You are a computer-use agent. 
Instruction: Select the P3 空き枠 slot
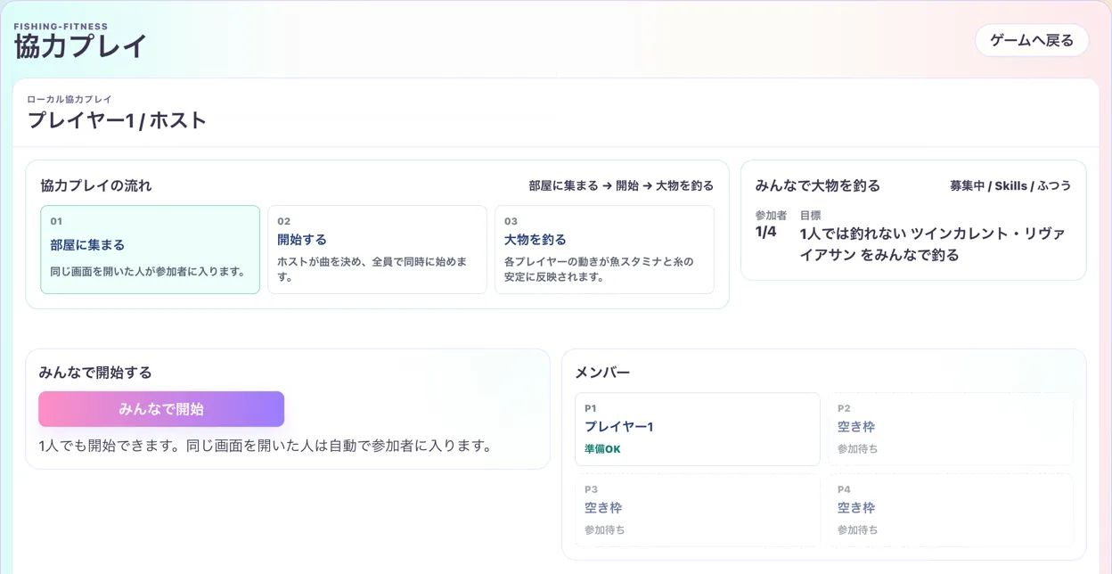pos(697,510)
